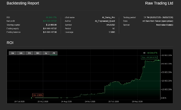Switch chart to 6m range
This screenshot has height=110, width=181.
point(38,53)
